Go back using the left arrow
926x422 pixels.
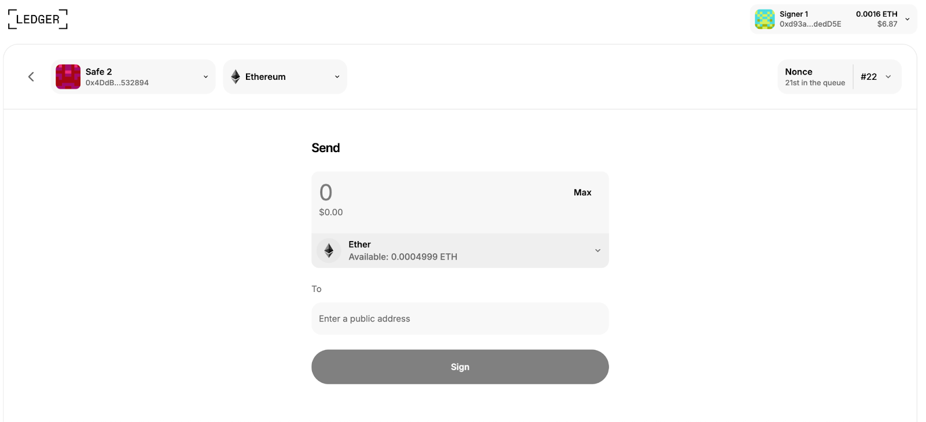pos(31,77)
